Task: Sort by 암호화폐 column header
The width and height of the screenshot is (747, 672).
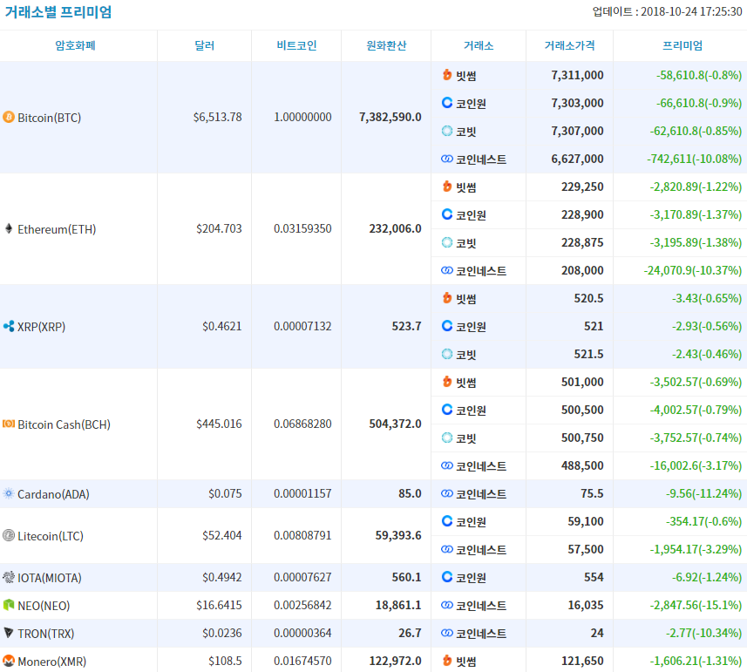Action: pyautogui.click(x=75, y=45)
